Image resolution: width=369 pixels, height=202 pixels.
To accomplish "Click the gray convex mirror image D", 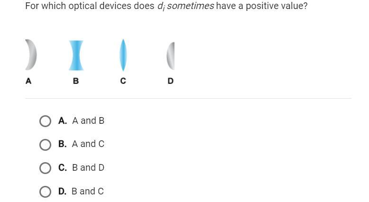I will click(171, 56).
